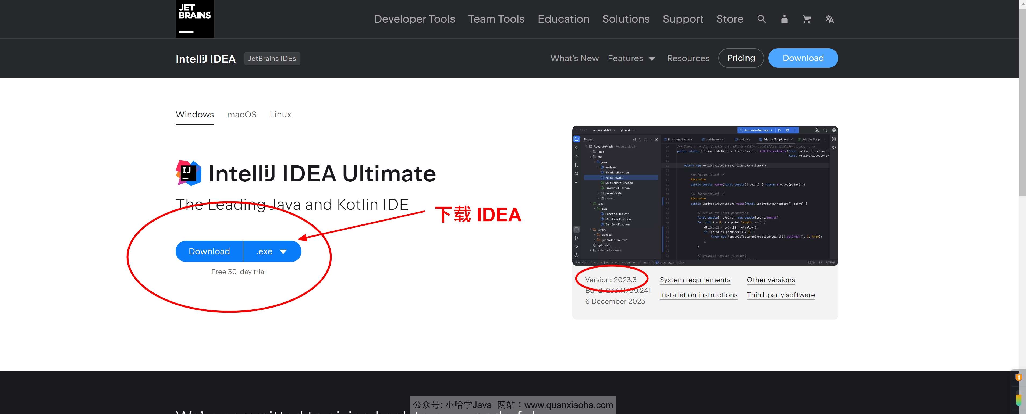Open Resources page
The width and height of the screenshot is (1026, 414).
(688, 58)
